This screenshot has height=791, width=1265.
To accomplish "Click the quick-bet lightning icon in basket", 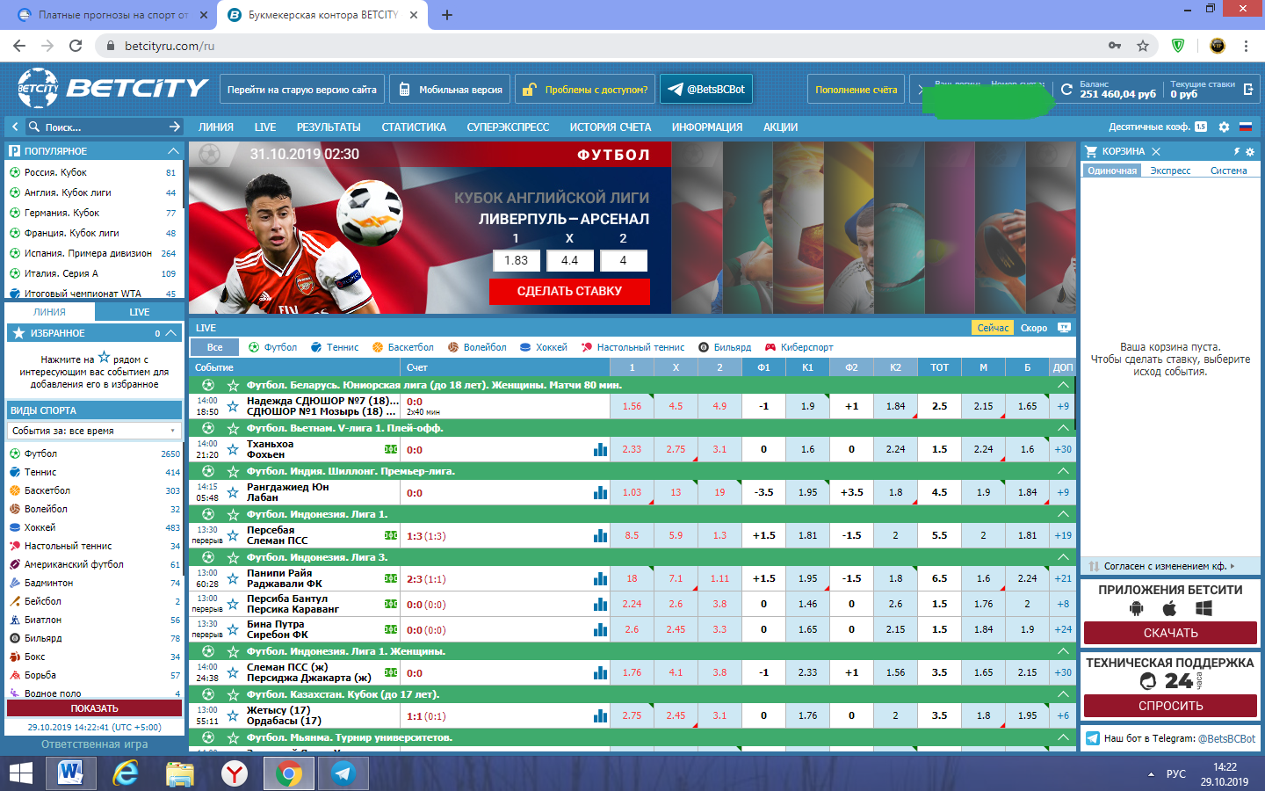I will click(x=1237, y=152).
